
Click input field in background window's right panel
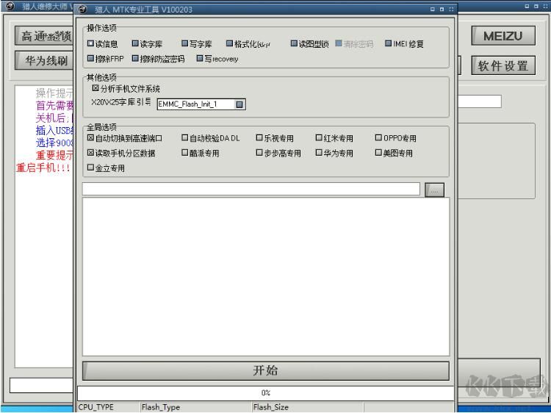pyautogui.click(x=480, y=101)
